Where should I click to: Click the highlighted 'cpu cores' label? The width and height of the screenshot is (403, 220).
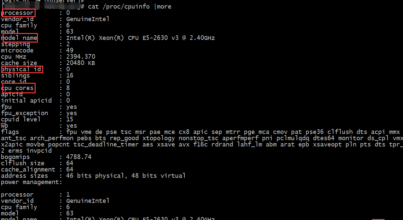18,88
